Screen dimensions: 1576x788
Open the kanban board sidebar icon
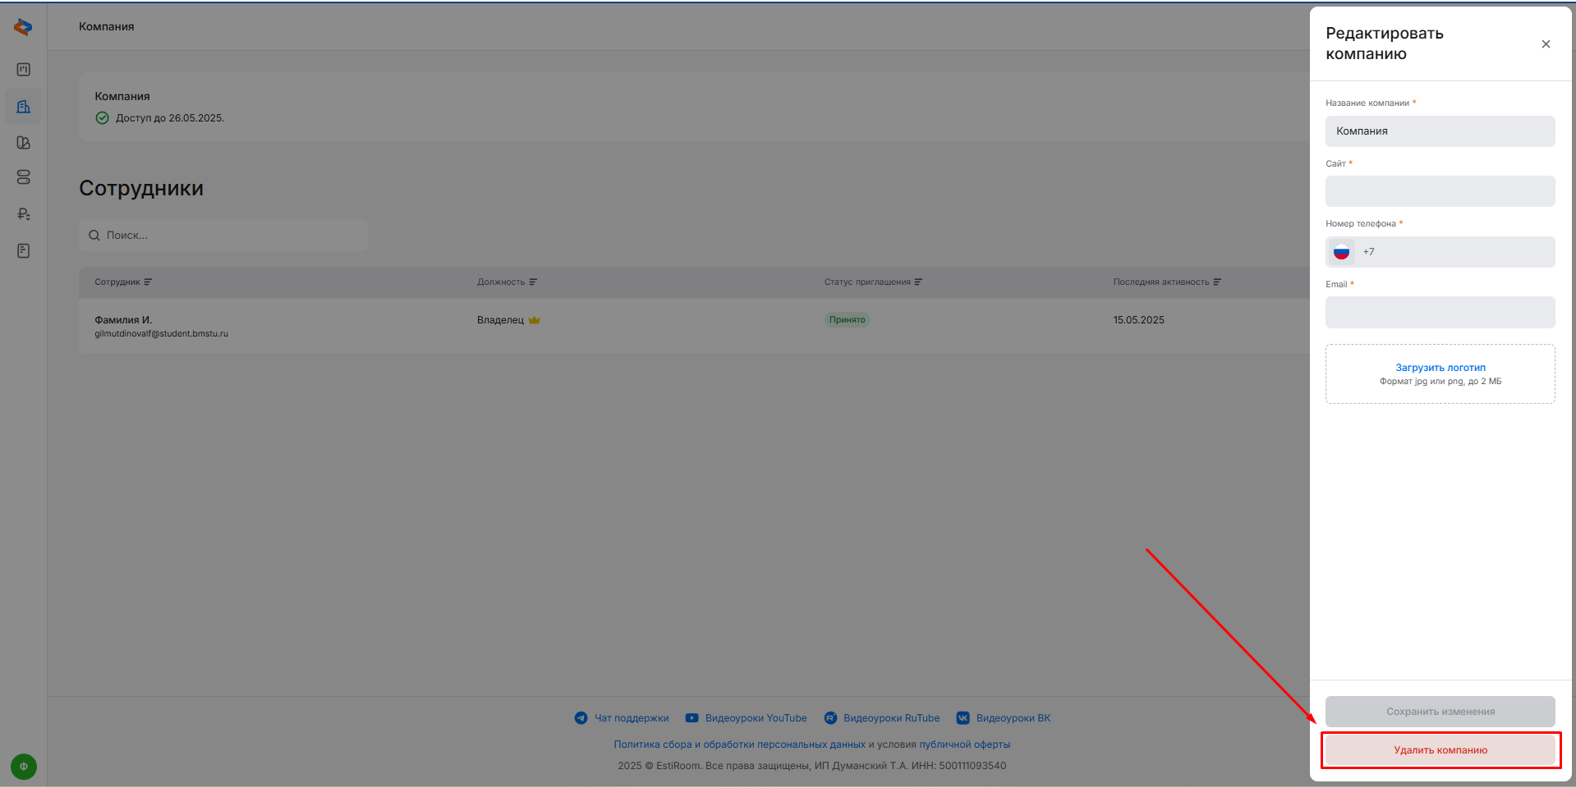pos(23,70)
